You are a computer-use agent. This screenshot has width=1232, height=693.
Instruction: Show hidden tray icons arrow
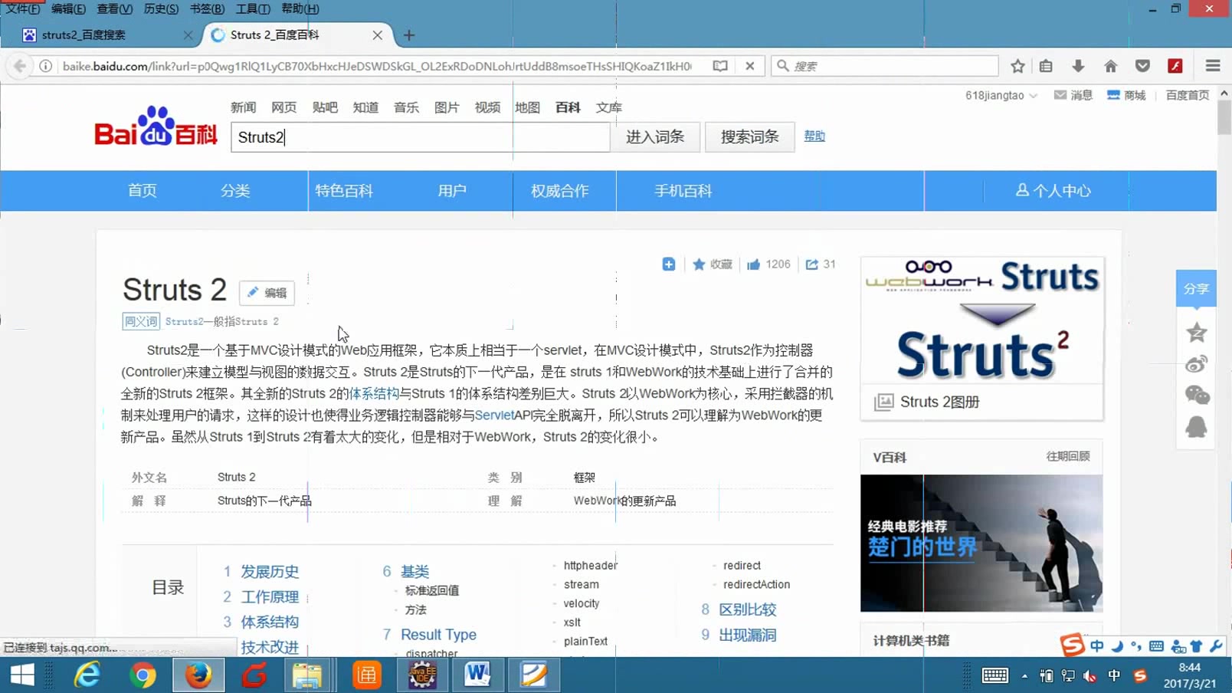coord(1024,675)
